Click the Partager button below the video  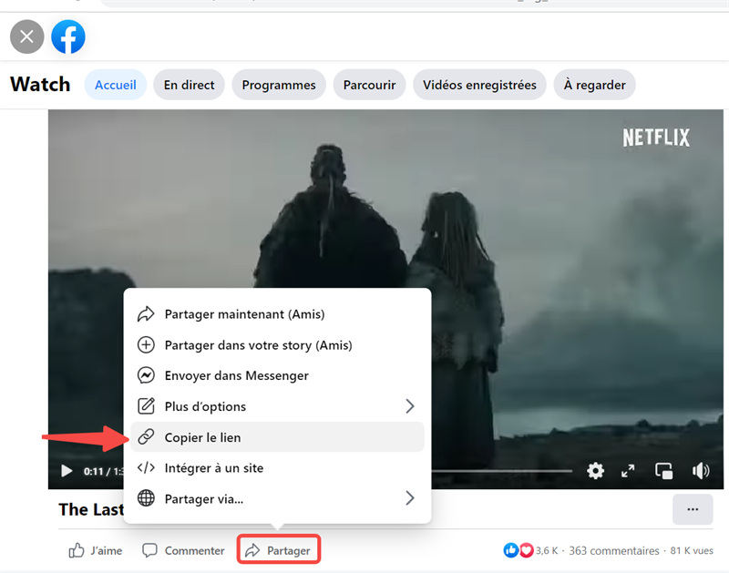tap(279, 550)
